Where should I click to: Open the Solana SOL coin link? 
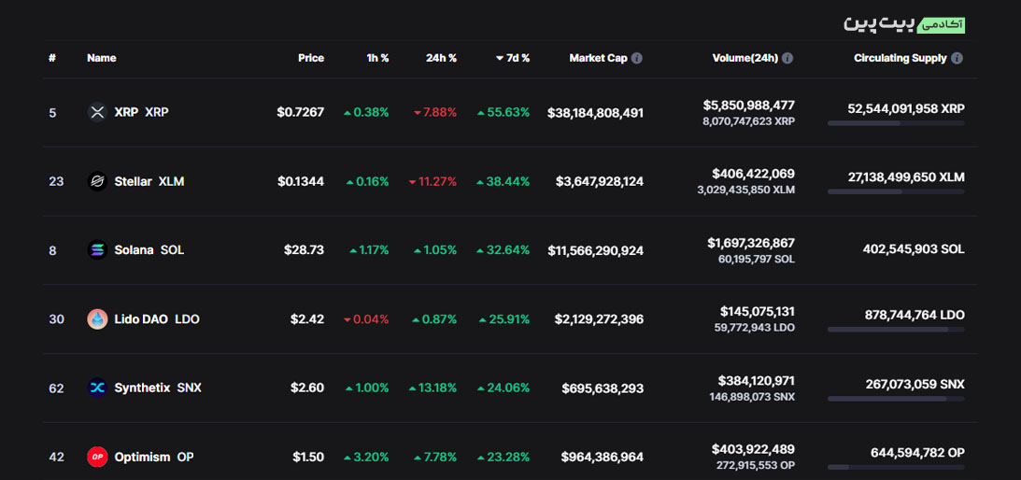[149, 250]
